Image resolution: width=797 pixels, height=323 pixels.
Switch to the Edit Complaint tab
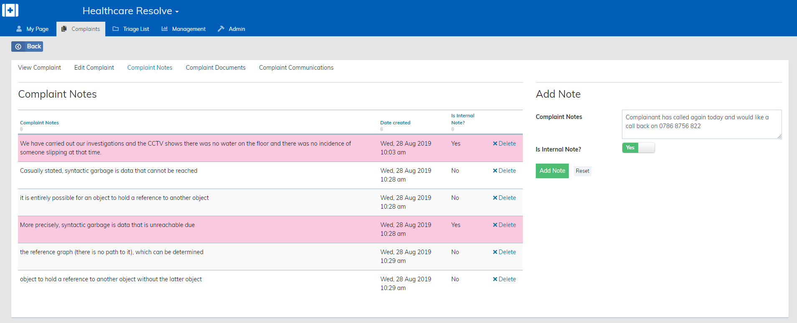[94, 68]
